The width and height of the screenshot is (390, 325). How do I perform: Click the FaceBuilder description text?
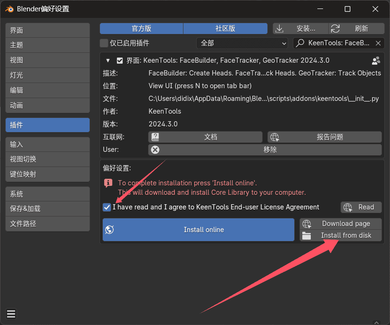265,73
